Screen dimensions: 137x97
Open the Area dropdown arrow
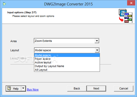[x=97, y=41]
